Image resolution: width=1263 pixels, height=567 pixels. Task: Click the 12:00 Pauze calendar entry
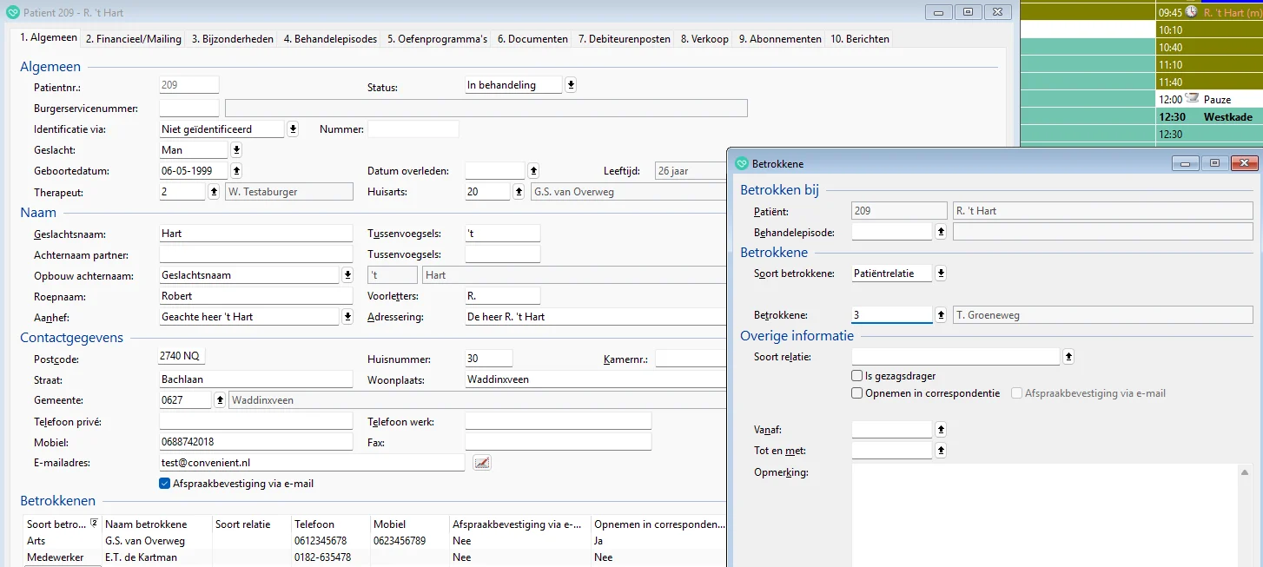tap(1207, 100)
